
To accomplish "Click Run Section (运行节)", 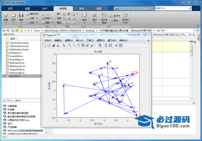I will point(115,16).
